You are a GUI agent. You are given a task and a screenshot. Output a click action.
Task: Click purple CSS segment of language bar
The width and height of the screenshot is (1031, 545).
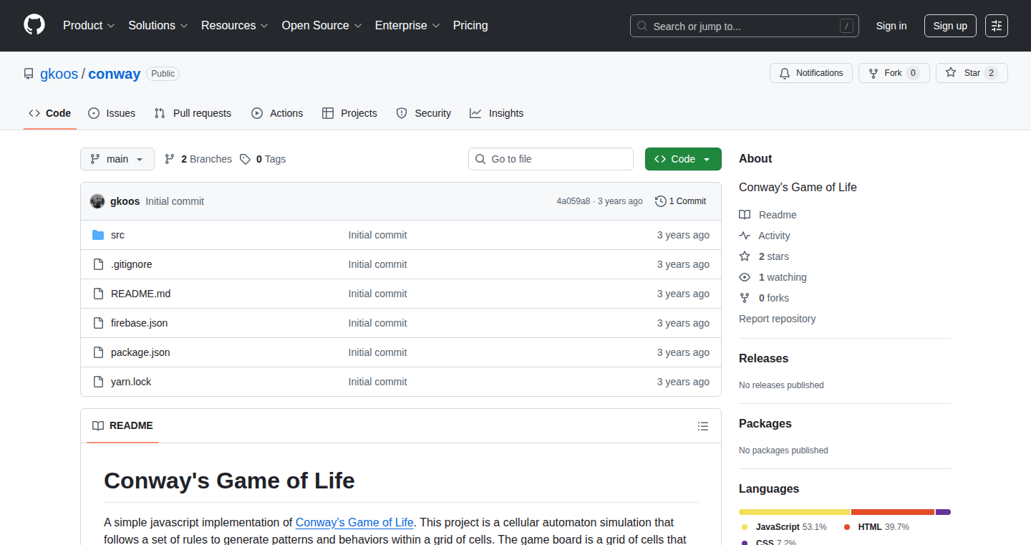[x=943, y=512]
